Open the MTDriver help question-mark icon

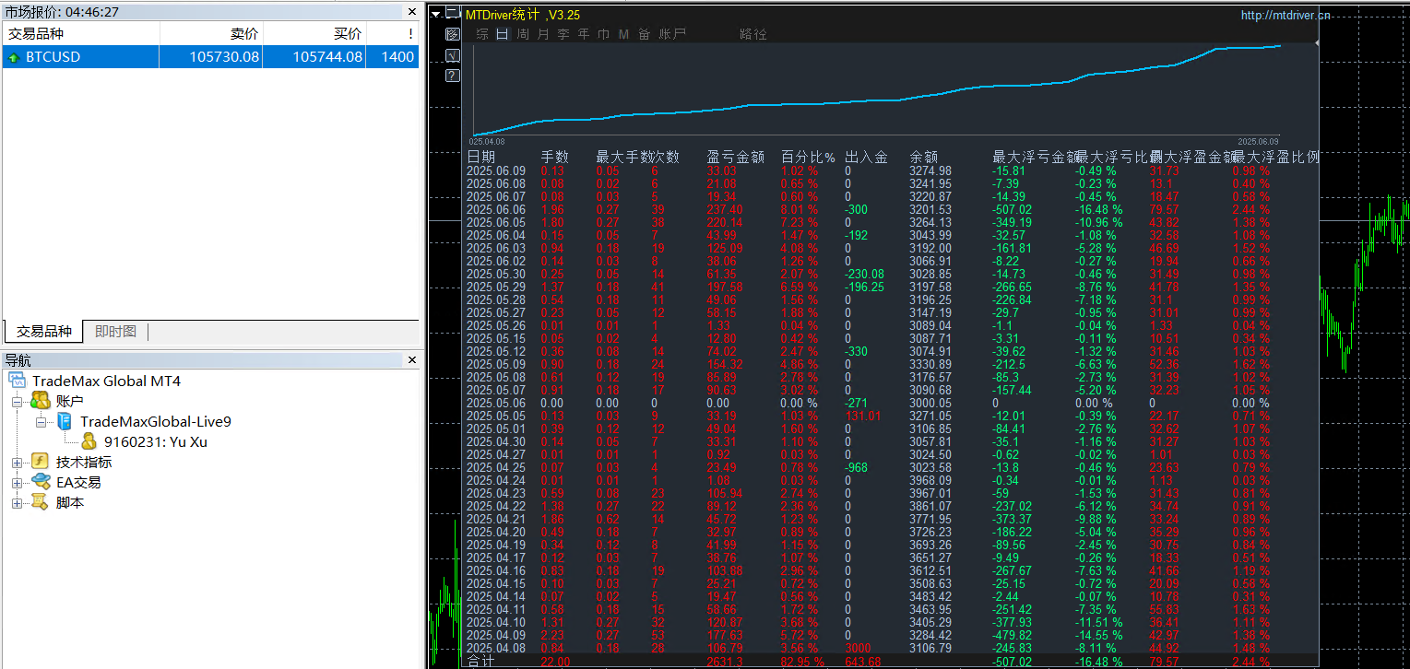(452, 76)
